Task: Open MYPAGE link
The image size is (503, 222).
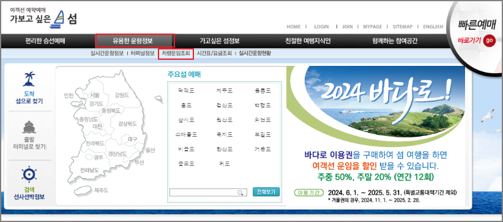Action: click(373, 27)
